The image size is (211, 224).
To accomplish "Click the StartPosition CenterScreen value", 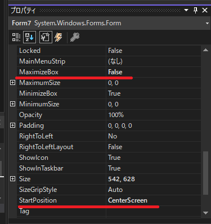I will (128, 200).
